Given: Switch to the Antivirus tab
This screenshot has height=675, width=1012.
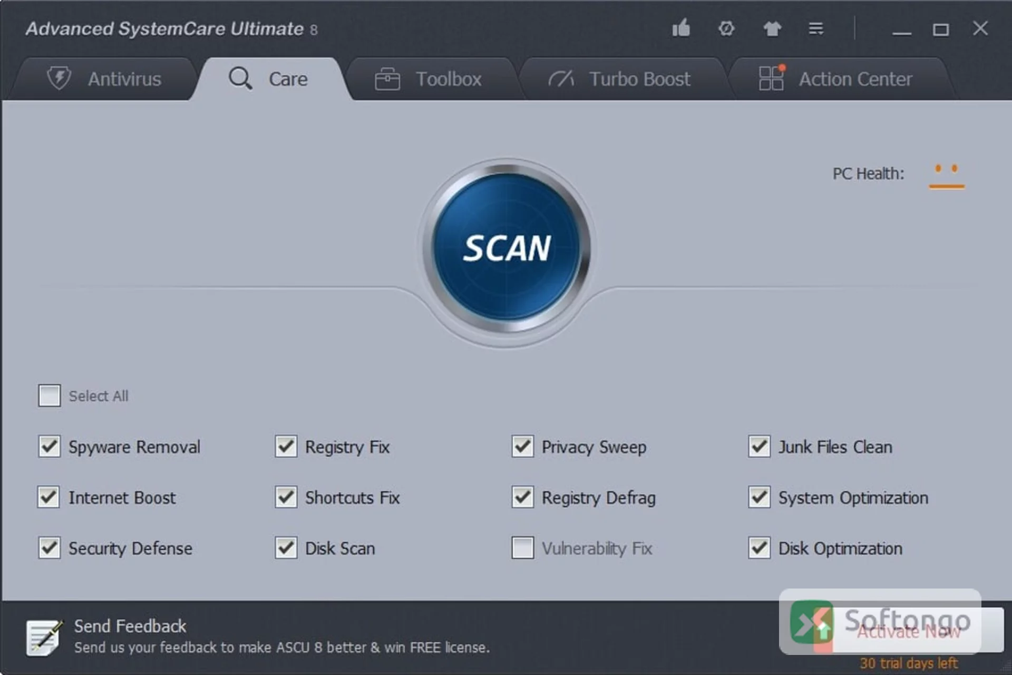Looking at the screenshot, I should click(x=103, y=79).
